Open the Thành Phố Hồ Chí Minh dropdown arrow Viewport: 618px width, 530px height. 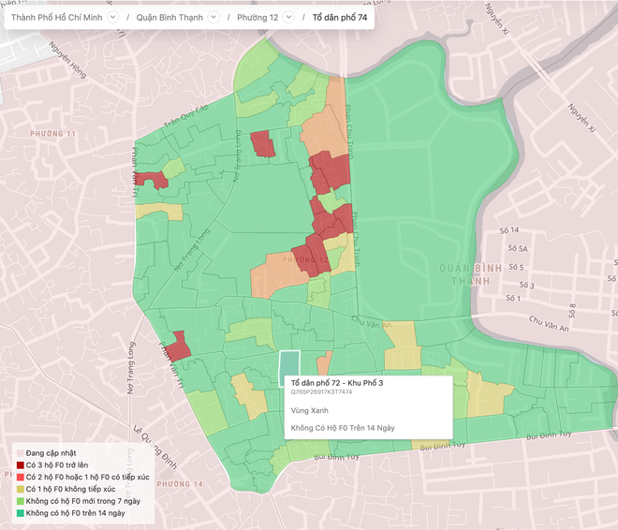click(x=112, y=18)
